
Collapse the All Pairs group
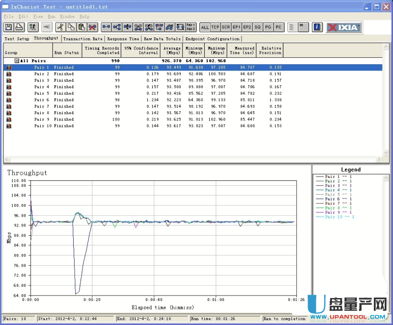tap(17, 61)
